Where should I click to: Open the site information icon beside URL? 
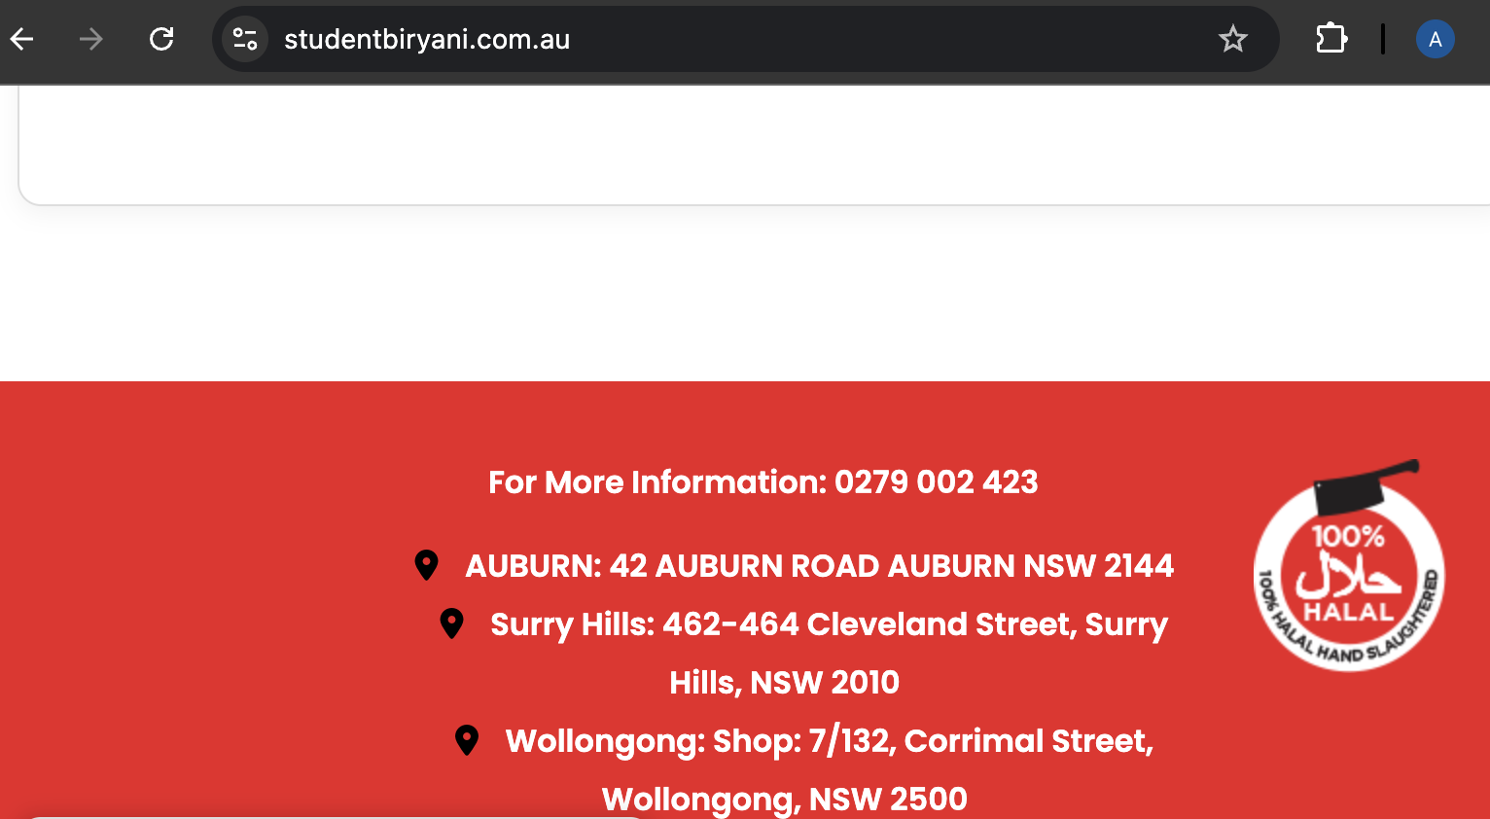click(245, 39)
